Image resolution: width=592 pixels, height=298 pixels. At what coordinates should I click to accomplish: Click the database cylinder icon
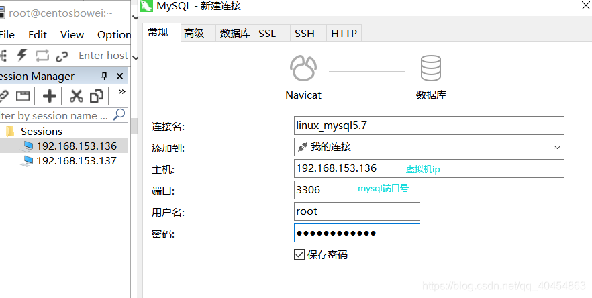(x=430, y=68)
